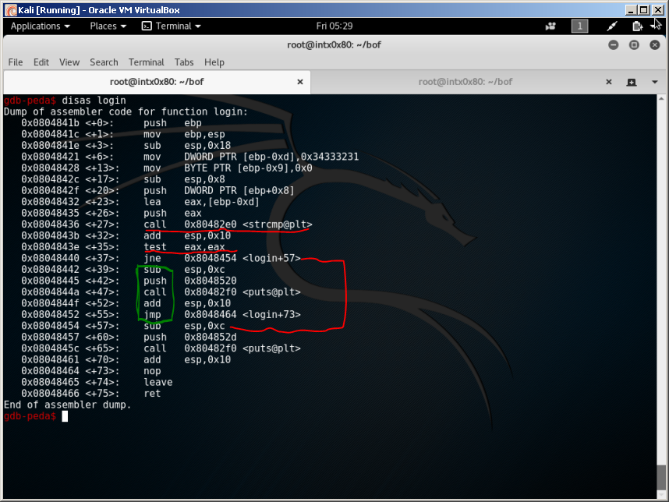The image size is (669, 502).
Task: Click the 'ret' instruction at 0x08048466
Action: tap(152, 393)
